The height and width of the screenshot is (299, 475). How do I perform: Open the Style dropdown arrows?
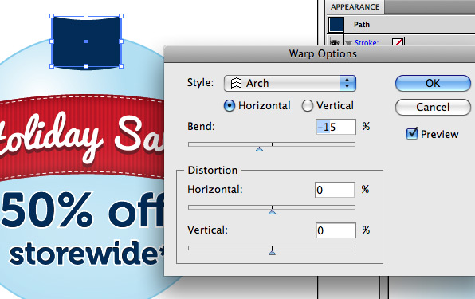pos(347,83)
